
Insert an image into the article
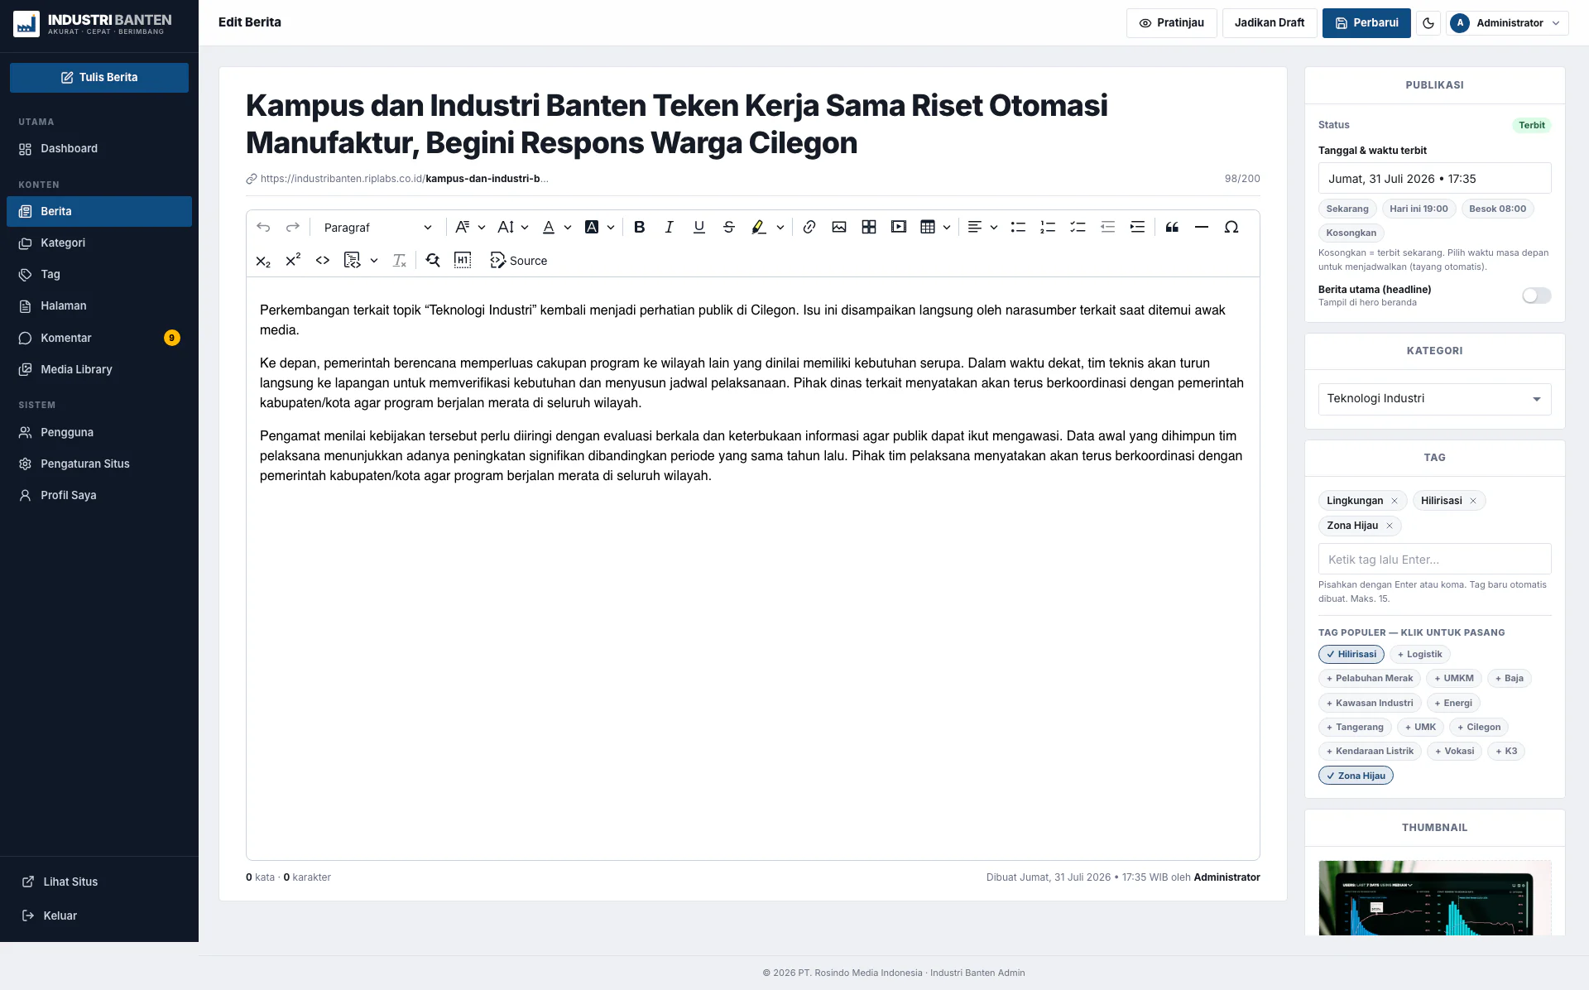point(838,227)
